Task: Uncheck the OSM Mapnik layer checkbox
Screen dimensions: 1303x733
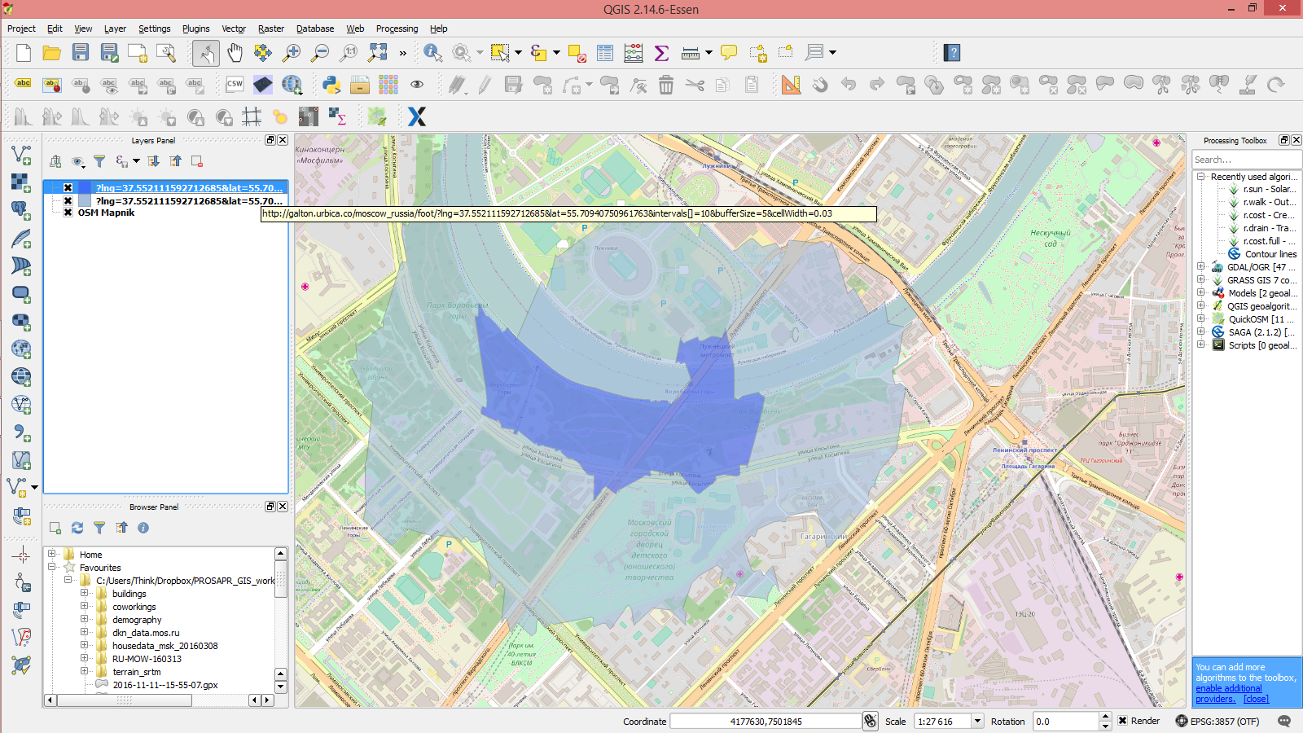Action: [x=68, y=213]
